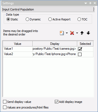
Task: Close the Settings panel
Action: click(x=95, y=3)
